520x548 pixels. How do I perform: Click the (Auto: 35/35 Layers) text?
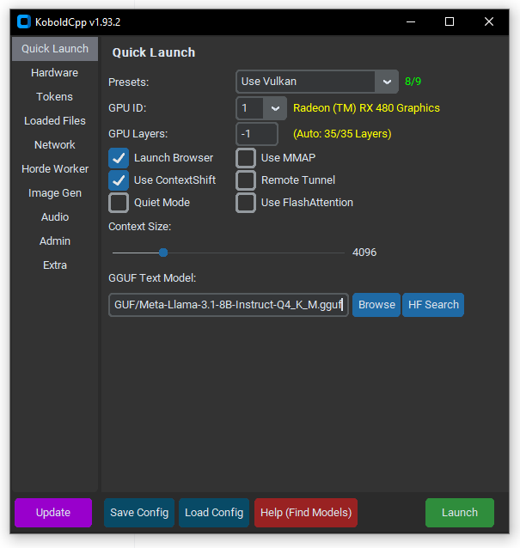(x=342, y=134)
